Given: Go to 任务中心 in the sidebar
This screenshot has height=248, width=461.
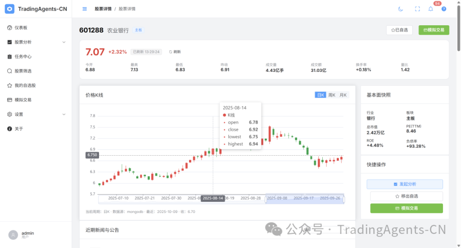Looking at the screenshot, I should 23,56.
